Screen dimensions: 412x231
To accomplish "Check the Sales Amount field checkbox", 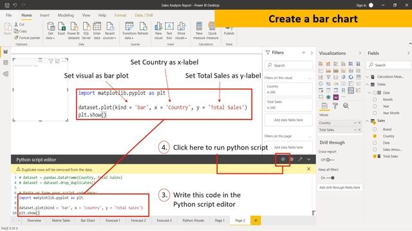I will (x=375, y=150).
